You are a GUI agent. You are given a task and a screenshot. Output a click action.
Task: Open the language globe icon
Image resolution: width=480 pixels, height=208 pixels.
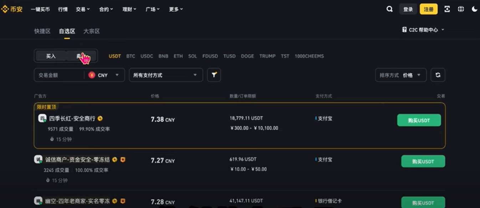[461, 9]
